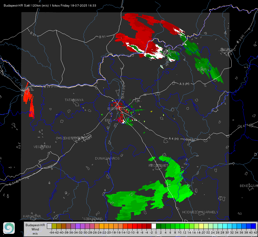Choose the dark red swatch between -4 and -2

click(149, 226)
